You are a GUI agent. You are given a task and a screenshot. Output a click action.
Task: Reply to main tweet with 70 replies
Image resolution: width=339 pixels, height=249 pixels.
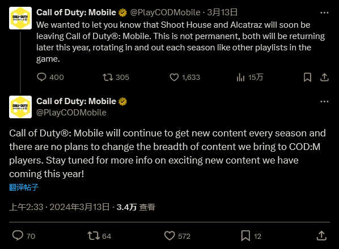click(x=24, y=236)
